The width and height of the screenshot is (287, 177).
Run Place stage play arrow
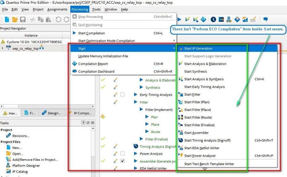[x=147, y=124]
